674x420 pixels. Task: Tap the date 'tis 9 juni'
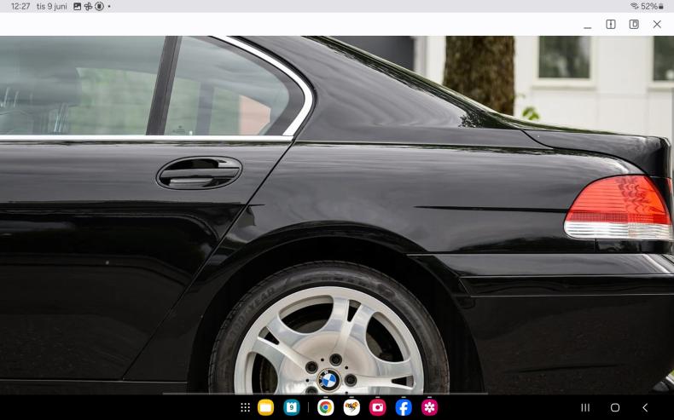pyautogui.click(x=52, y=7)
